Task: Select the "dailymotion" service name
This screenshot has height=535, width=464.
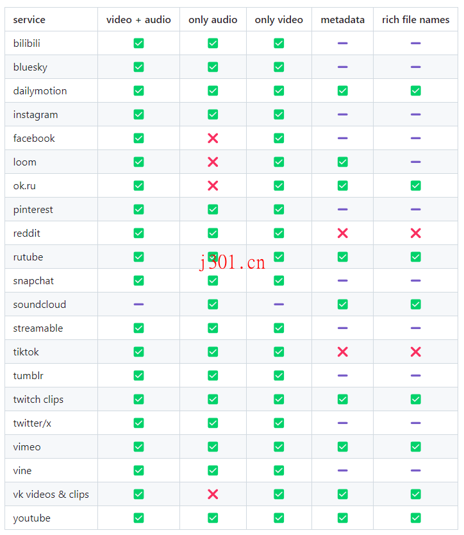Action: click(x=40, y=91)
